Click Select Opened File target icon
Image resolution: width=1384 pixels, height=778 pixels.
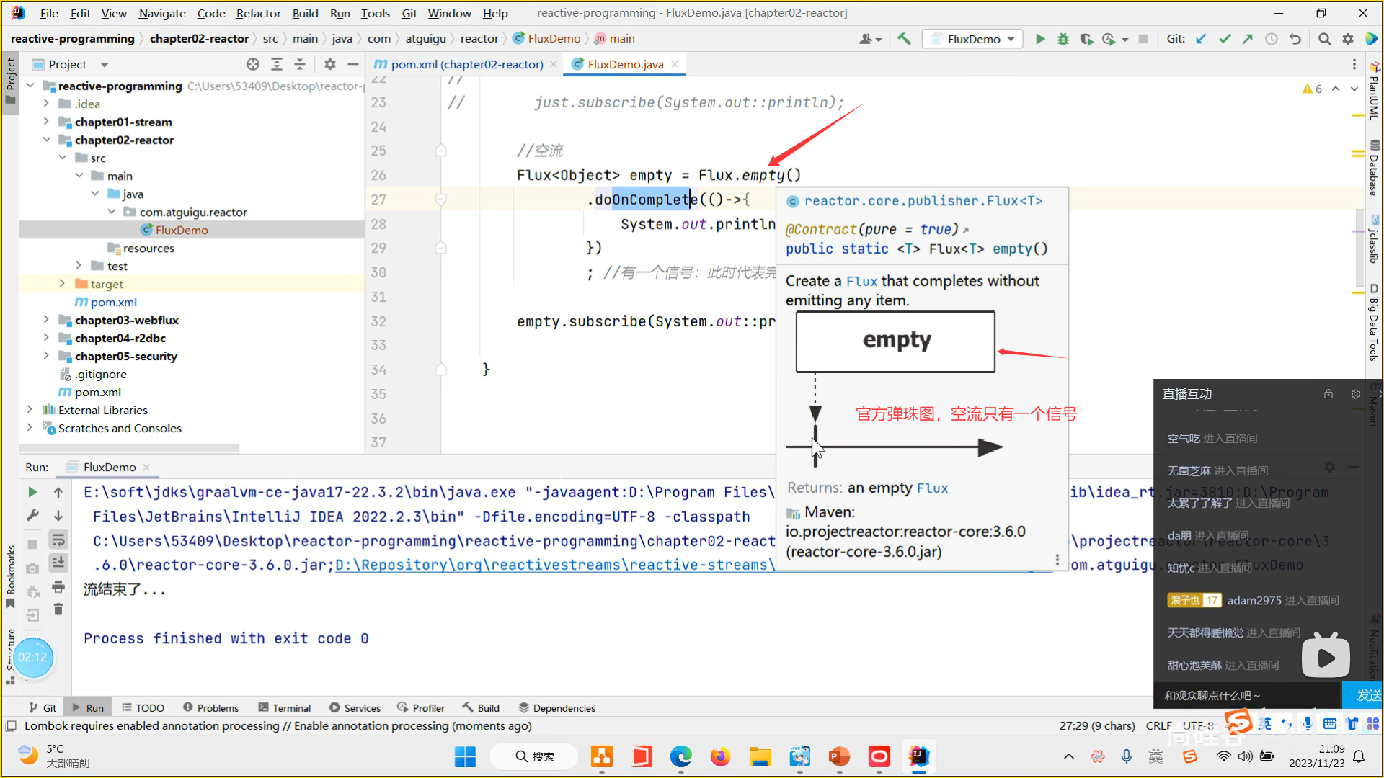[253, 64]
